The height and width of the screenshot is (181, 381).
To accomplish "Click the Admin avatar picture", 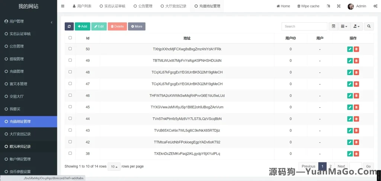I will [350, 6].
